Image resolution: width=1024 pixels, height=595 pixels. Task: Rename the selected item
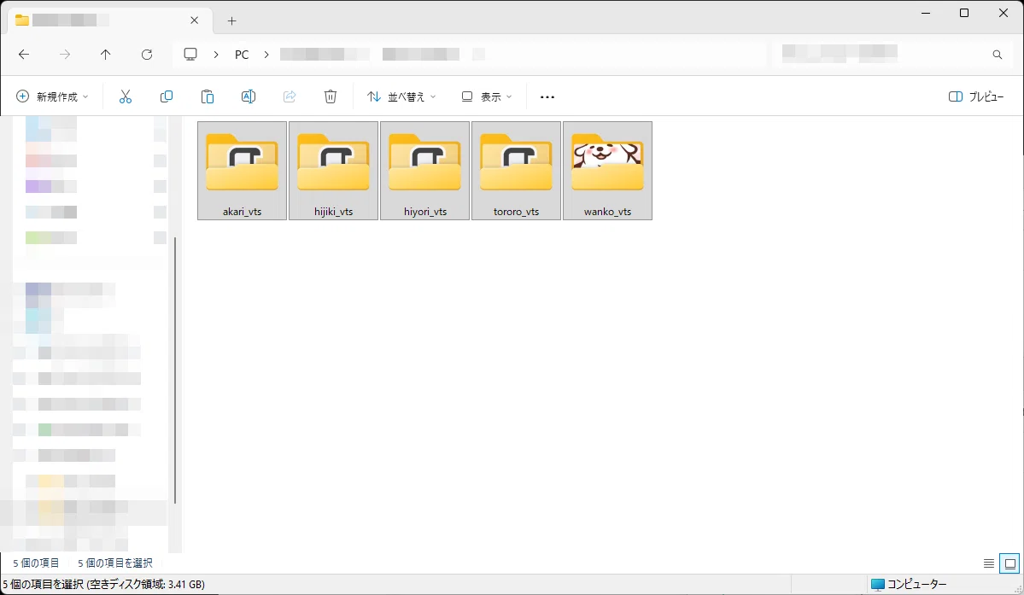pyautogui.click(x=249, y=96)
